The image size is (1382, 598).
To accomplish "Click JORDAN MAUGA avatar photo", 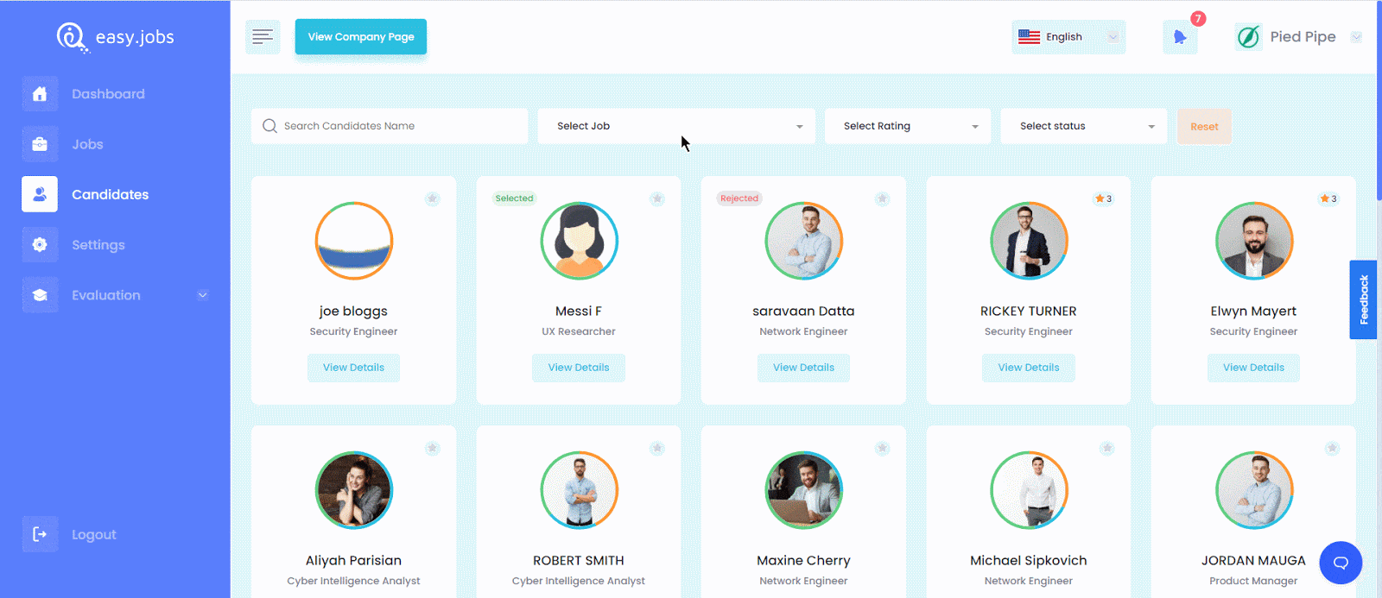I will [x=1254, y=490].
